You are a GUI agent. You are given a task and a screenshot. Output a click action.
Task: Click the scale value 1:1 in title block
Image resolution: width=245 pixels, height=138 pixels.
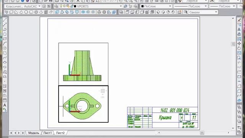[194, 118]
